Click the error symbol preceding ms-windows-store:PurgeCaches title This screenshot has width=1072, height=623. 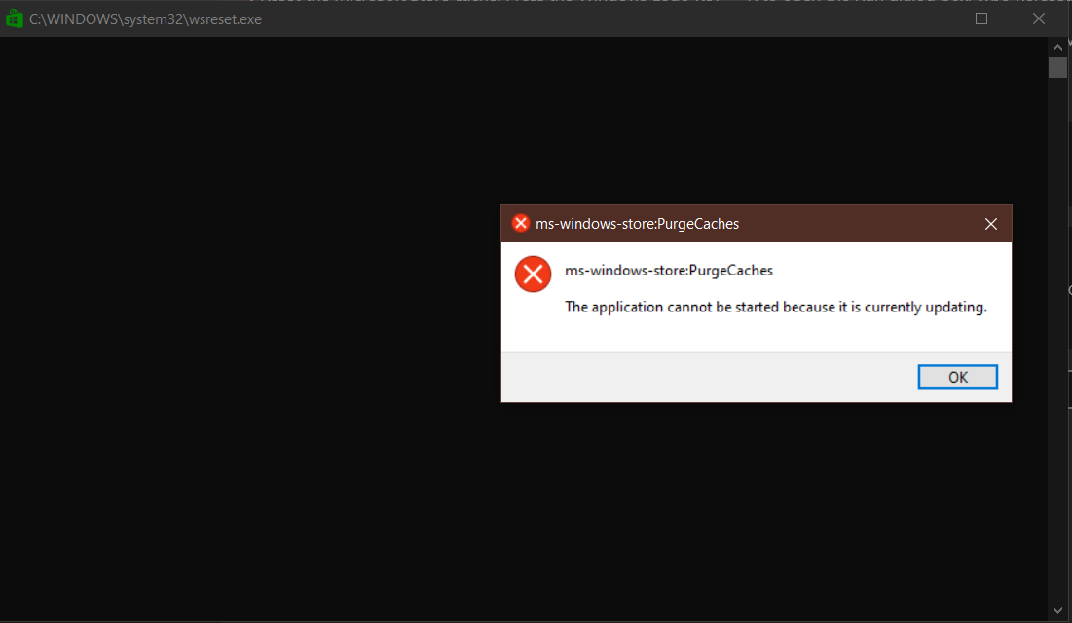[520, 223]
